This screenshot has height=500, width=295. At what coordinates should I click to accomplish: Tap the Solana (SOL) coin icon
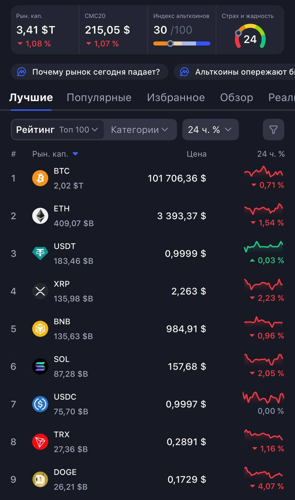tap(40, 366)
